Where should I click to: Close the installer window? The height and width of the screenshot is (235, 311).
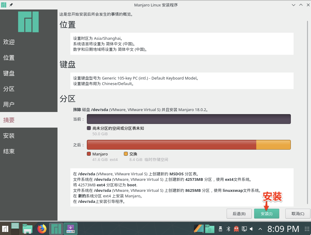click(x=308, y=5)
